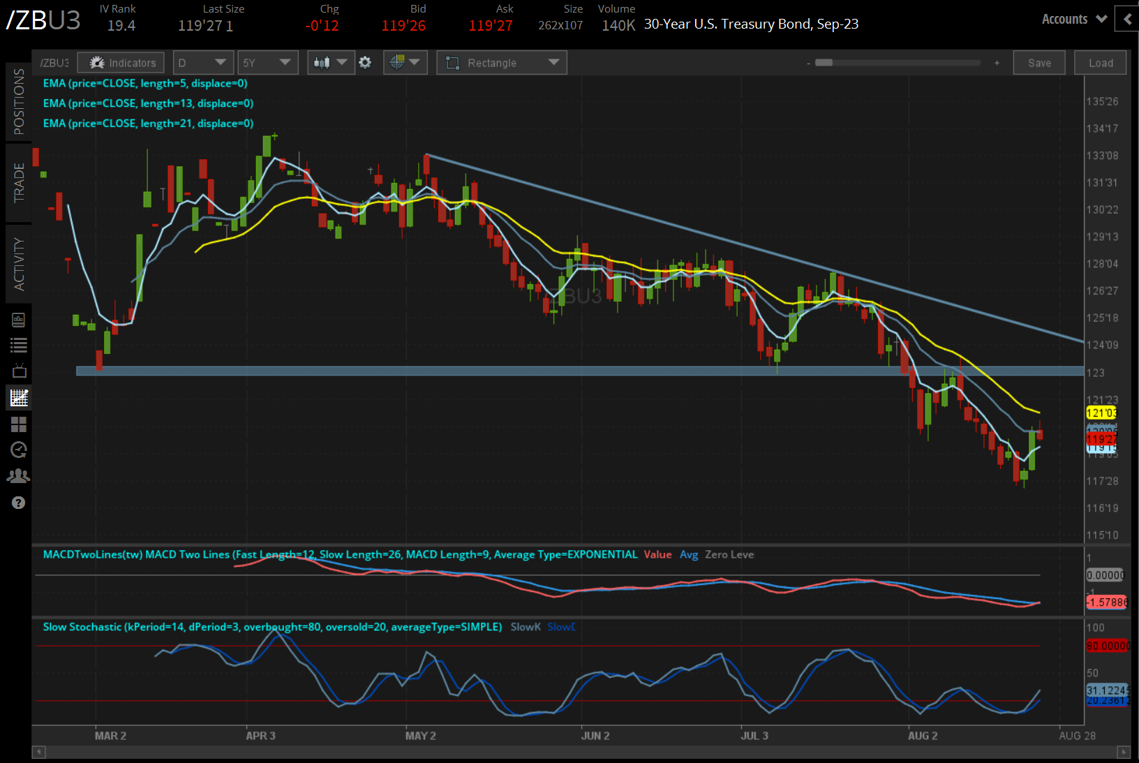Click the clock history icon in sidebar
This screenshot has width=1139, height=763.
pyautogui.click(x=19, y=450)
